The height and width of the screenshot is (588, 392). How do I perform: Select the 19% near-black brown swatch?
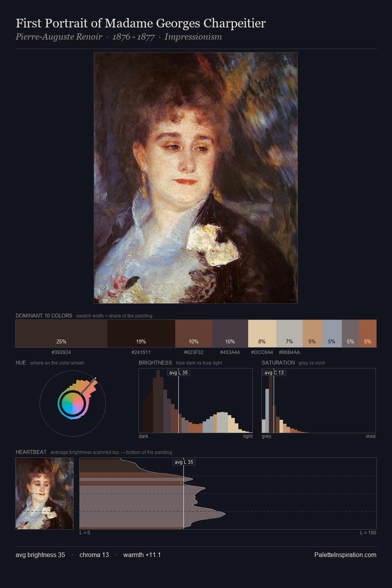click(x=141, y=334)
